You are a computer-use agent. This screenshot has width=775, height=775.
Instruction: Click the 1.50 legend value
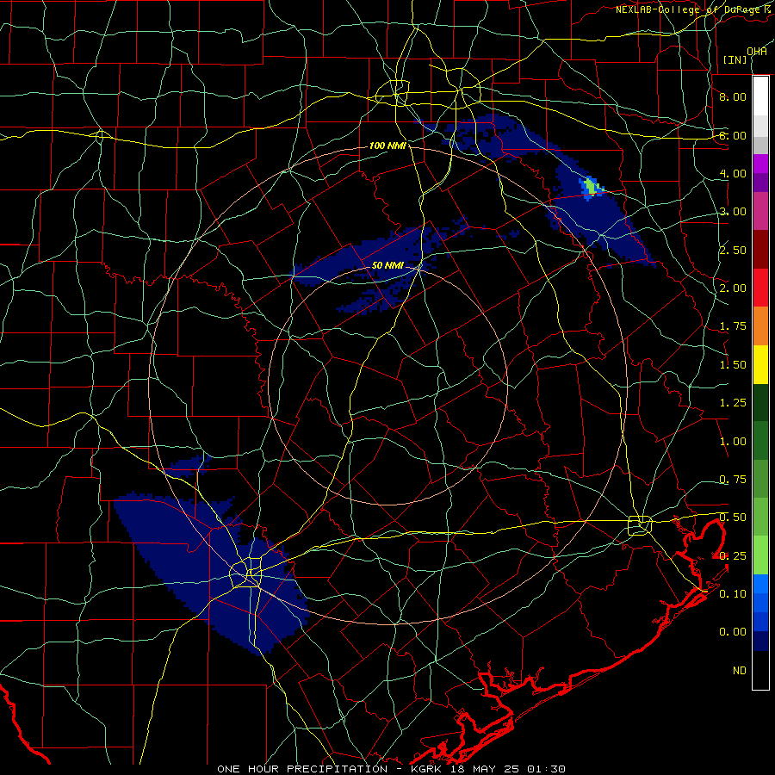[733, 365]
